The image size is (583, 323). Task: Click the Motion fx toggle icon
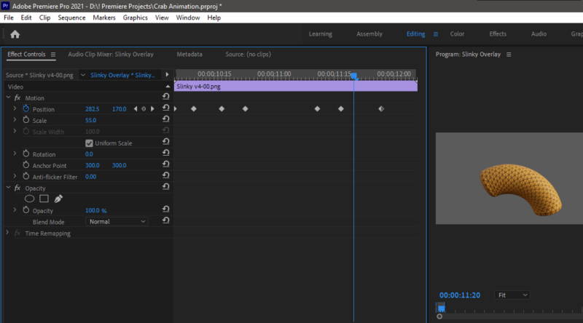pyautogui.click(x=17, y=98)
